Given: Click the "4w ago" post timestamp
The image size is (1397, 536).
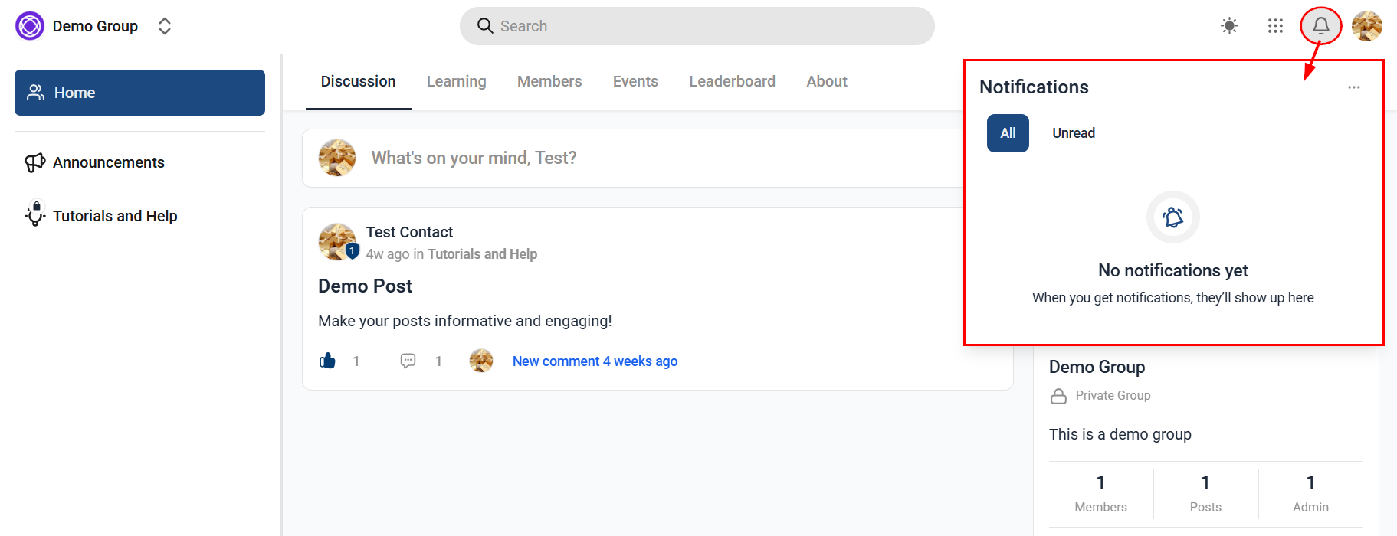Looking at the screenshot, I should point(387,254).
